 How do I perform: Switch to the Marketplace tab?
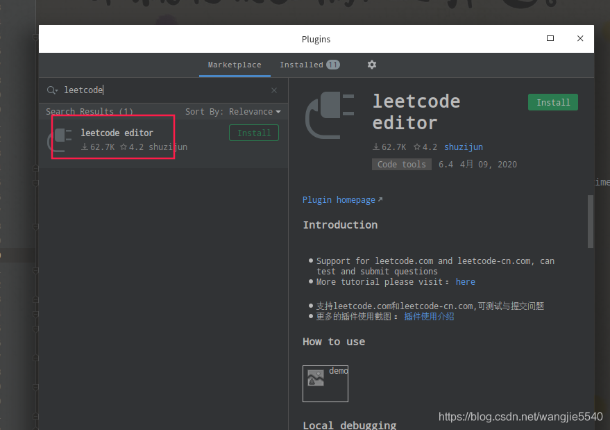(x=235, y=65)
